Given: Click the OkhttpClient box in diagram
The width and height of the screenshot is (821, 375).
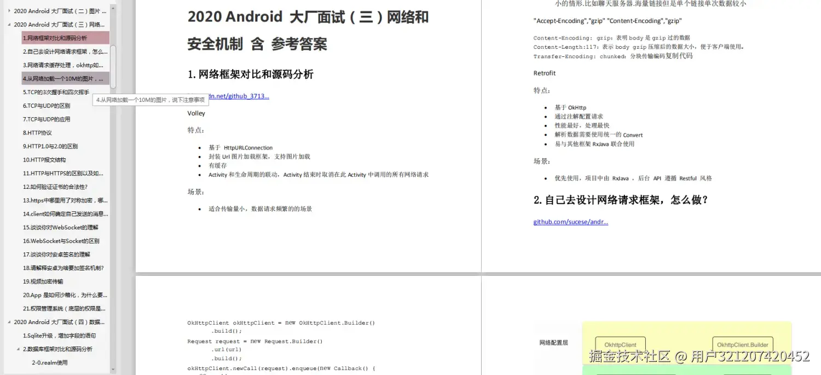Looking at the screenshot, I should coord(621,345).
